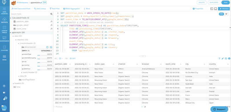
Task: Click Add Filter in the toolbar
Action: [x=55, y=9]
